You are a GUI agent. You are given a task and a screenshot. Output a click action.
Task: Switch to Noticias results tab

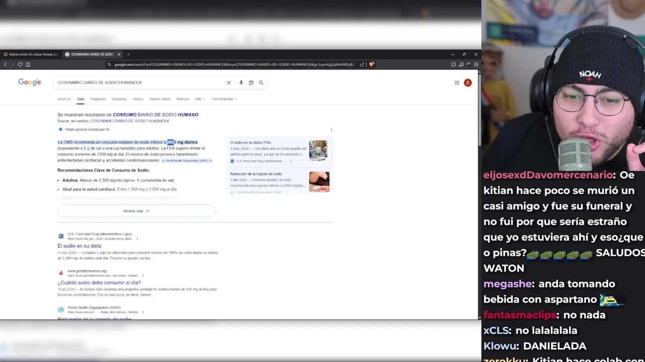[x=182, y=99]
